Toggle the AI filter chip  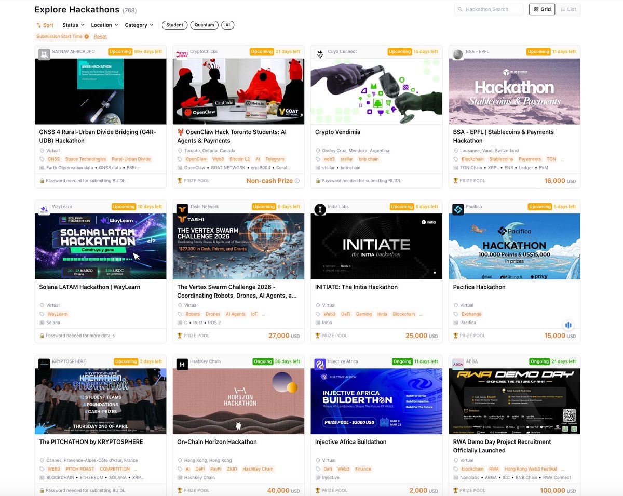(227, 25)
